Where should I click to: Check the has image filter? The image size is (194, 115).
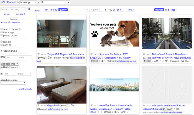tap(2, 32)
